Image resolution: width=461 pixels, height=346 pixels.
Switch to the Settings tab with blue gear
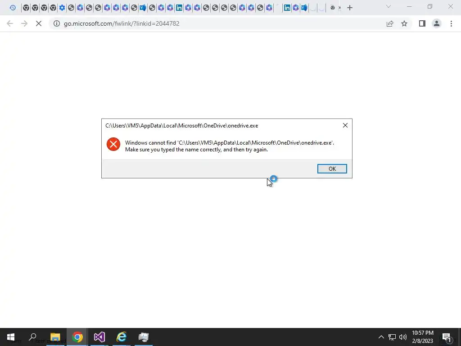click(x=62, y=8)
